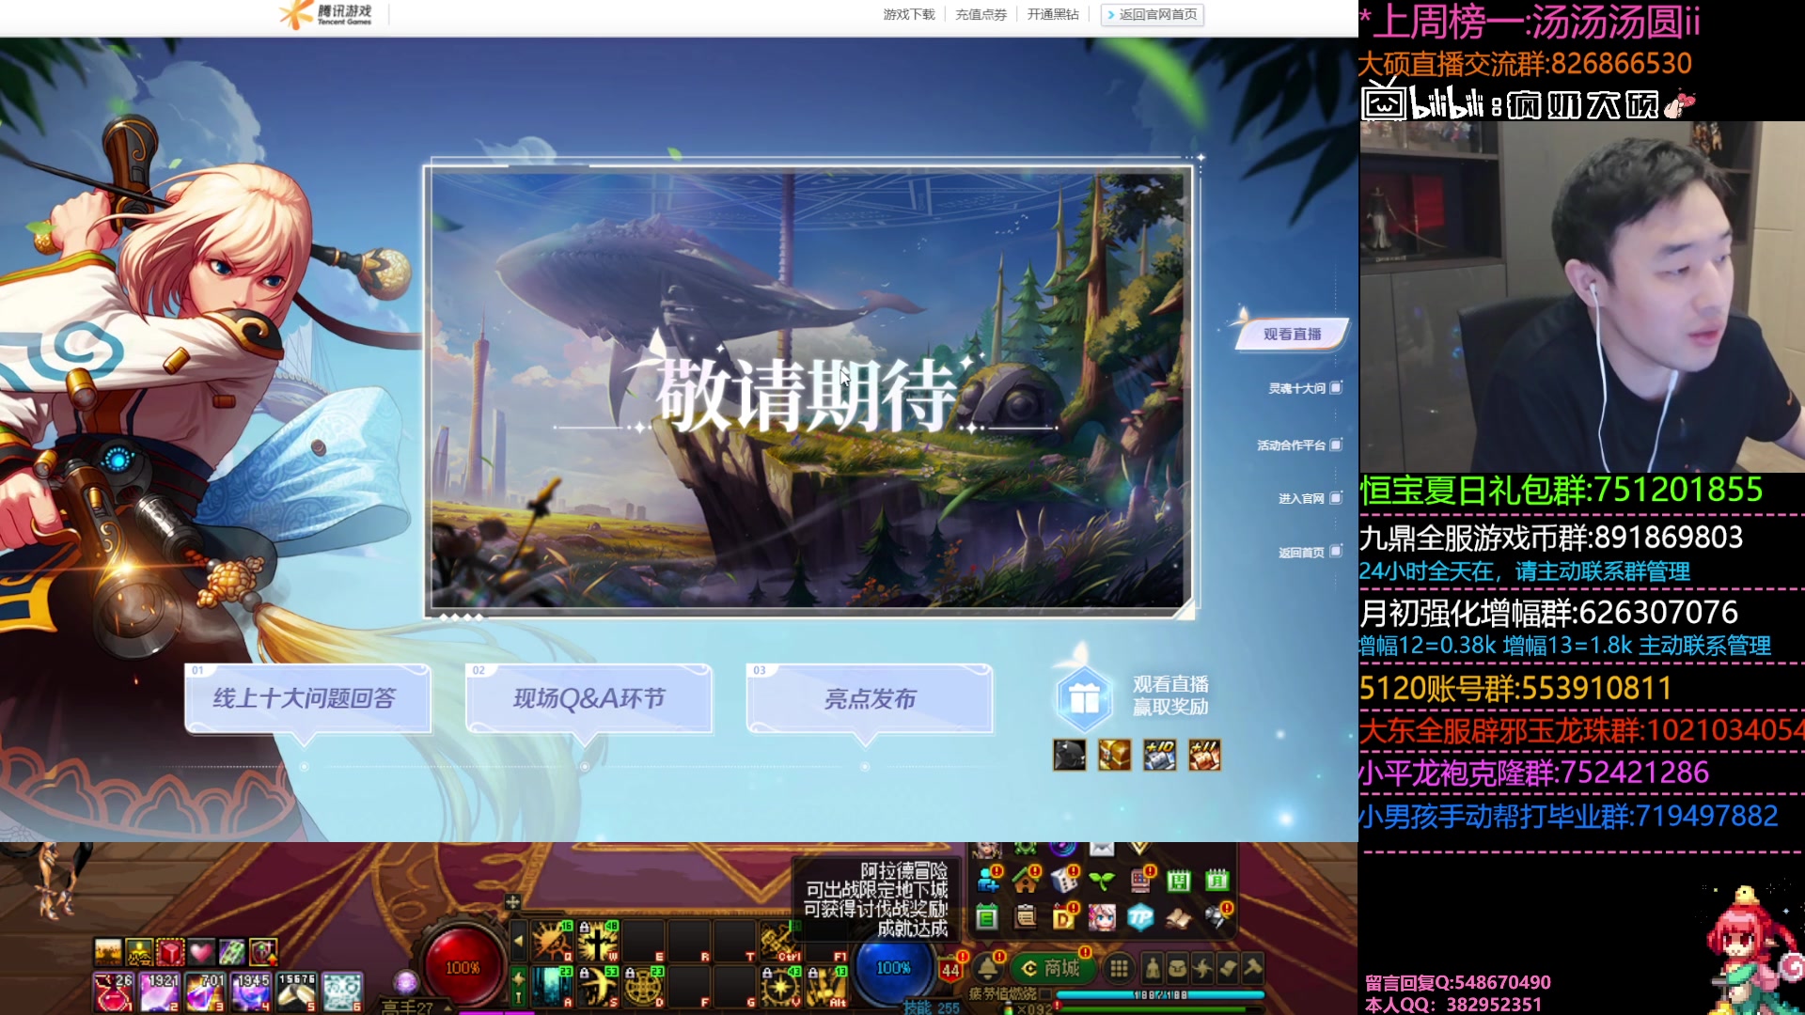
Task: Select 充值点券 in the top menu
Action: 980,14
